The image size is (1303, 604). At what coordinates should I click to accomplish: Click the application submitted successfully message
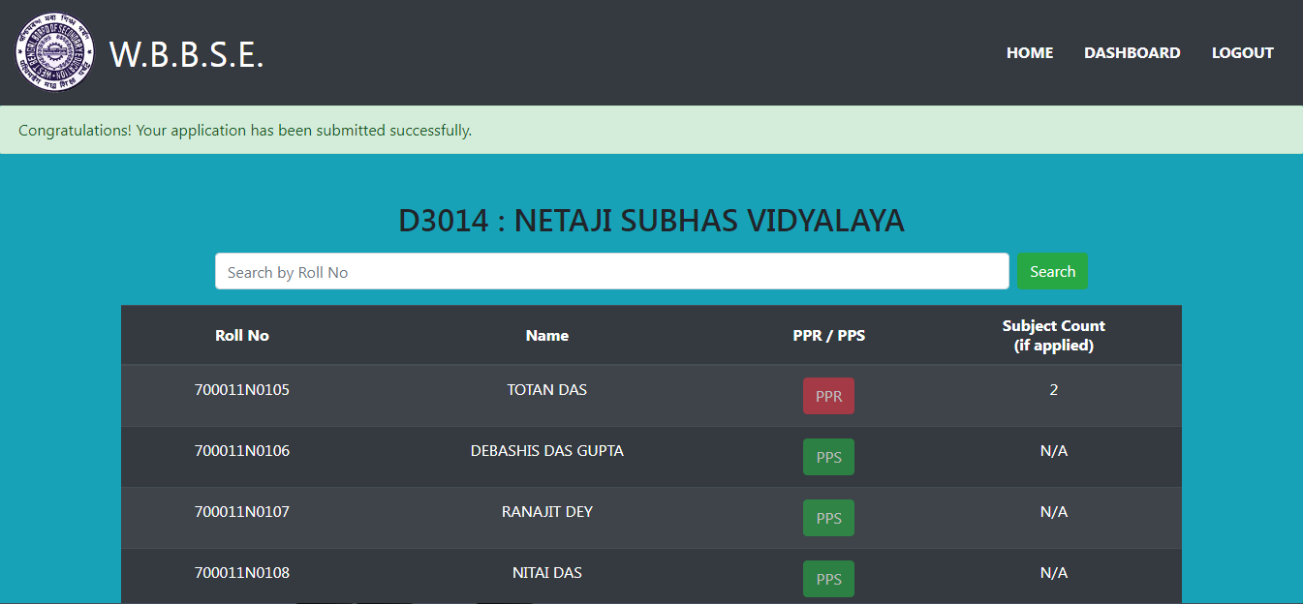coord(245,130)
